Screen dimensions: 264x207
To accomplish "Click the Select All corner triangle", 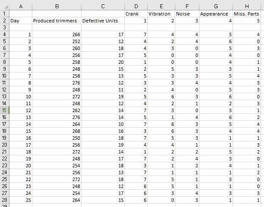I will coord(4,6).
